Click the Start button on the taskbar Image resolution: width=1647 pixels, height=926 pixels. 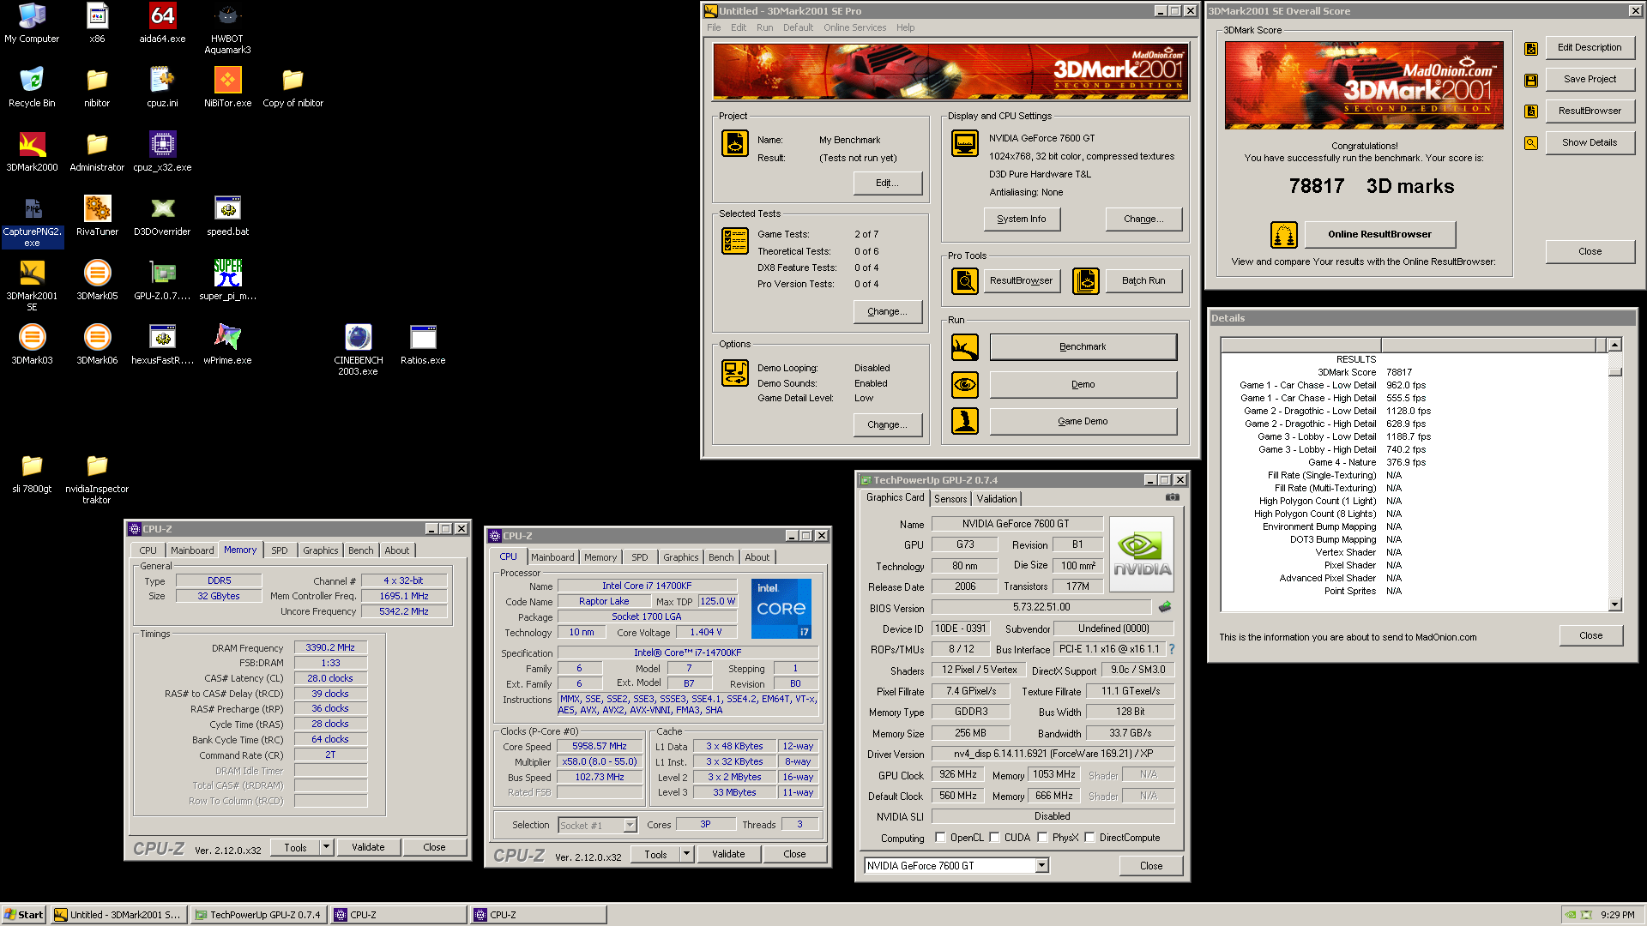pos(24,915)
